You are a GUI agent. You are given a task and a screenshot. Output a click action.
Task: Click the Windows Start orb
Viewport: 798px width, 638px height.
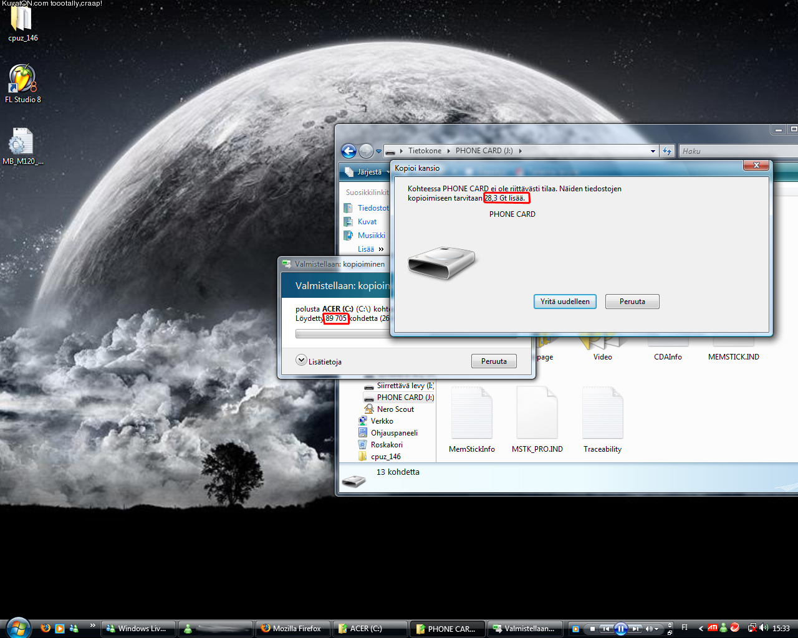17,627
